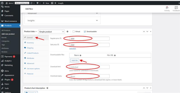Click the updates icon showing 3
This screenshot has height=93, width=180.
pos(32,3)
